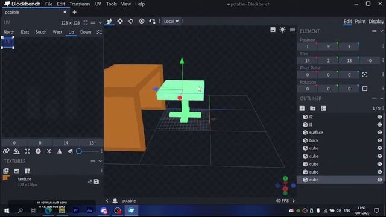Open File menu
Image resolution: width=386 pixels, height=217 pixels.
pos(49,4)
